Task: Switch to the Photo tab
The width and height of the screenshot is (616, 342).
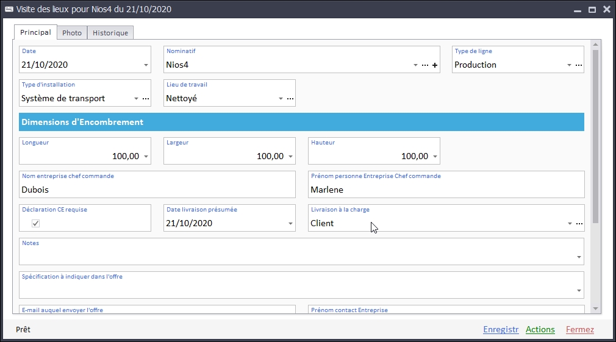Action: (x=72, y=33)
